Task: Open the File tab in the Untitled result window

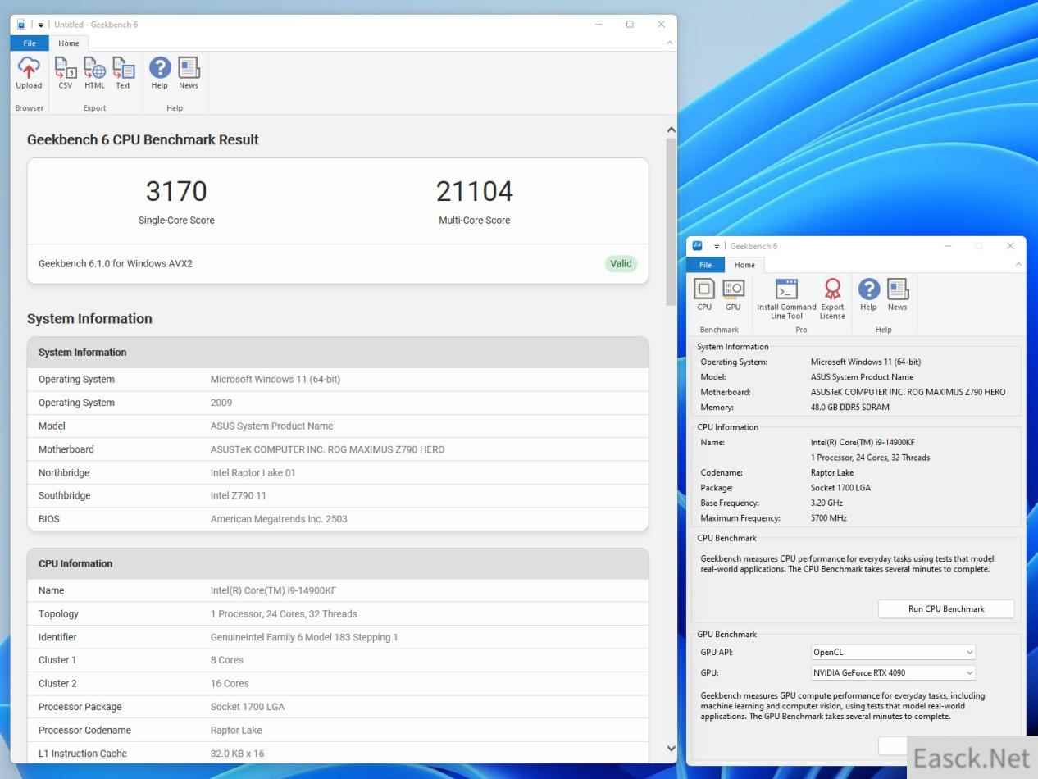Action: click(x=30, y=43)
